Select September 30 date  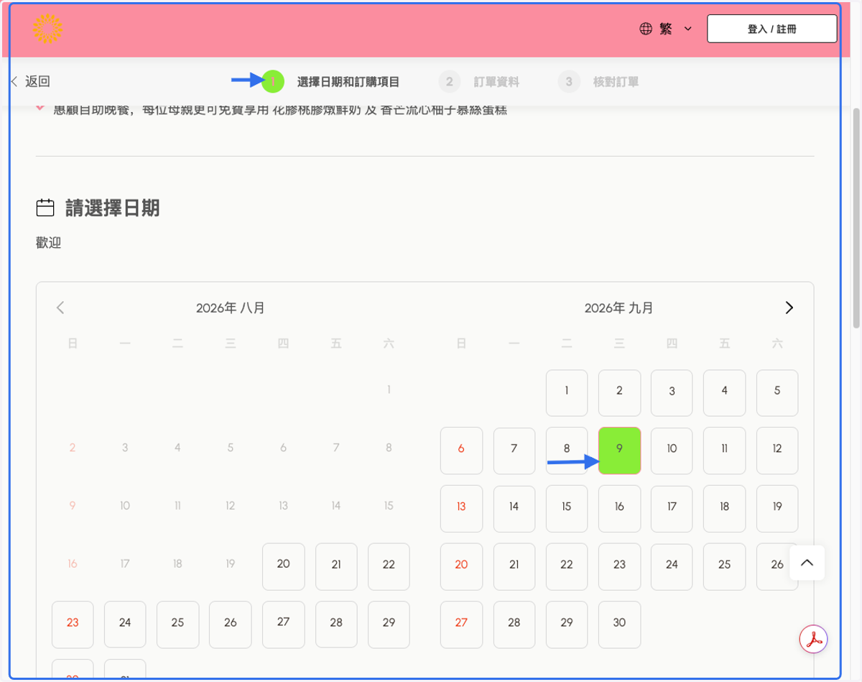pyautogui.click(x=619, y=625)
